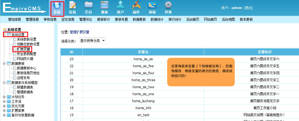Screen dimensions: 299x121
Task: Select the en_text variable cell
Action: (x=143, y=115)
